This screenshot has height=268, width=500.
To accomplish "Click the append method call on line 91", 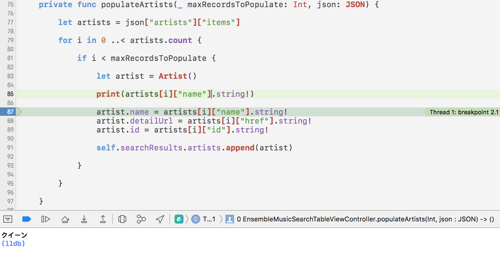I will [240, 148].
